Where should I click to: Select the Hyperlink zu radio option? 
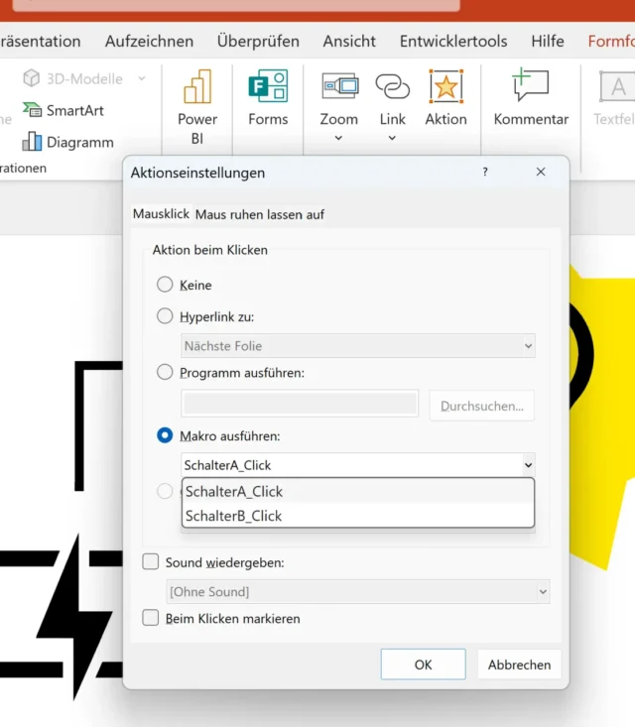[x=165, y=316]
